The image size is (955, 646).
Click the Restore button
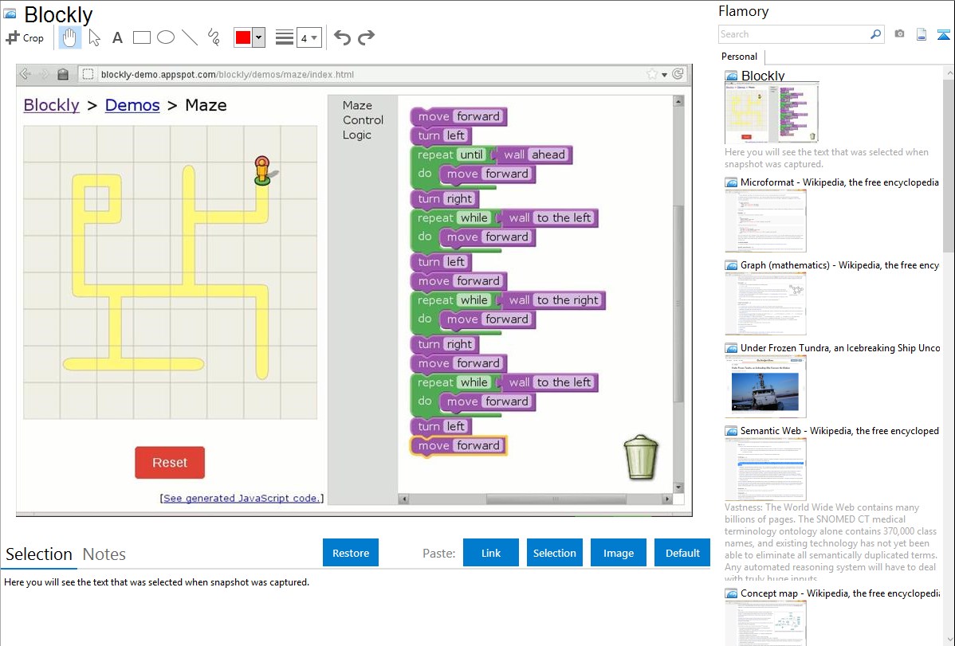351,553
